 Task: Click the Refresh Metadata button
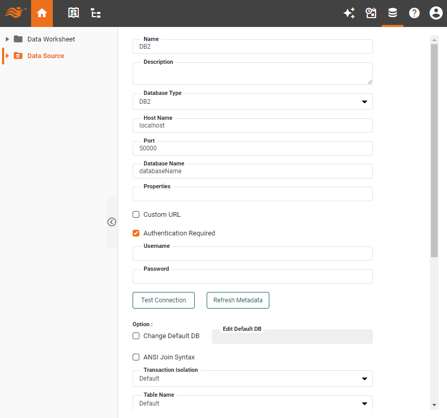pyautogui.click(x=238, y=300)
